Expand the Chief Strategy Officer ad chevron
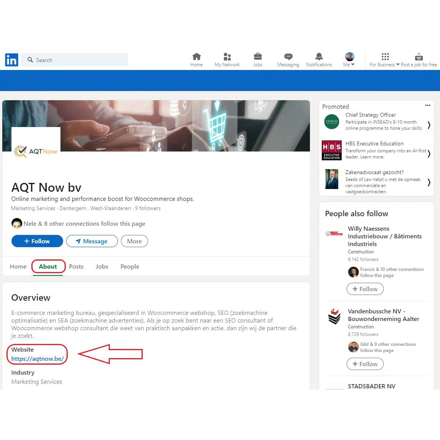Viewport: 440px width, 440px height. click(x=429, y=125)
